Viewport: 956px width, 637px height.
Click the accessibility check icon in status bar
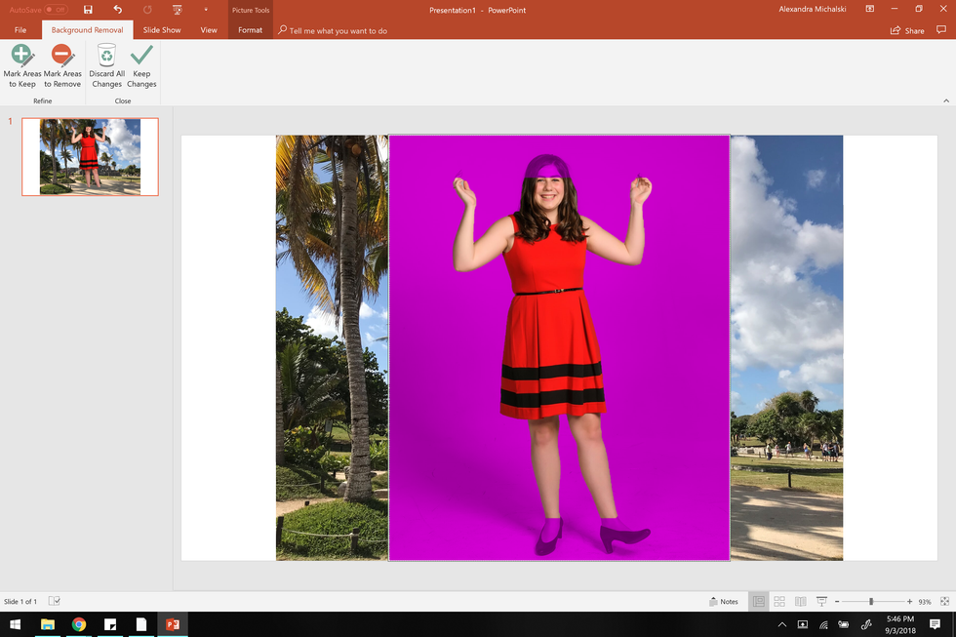click(x=55, y=602)
